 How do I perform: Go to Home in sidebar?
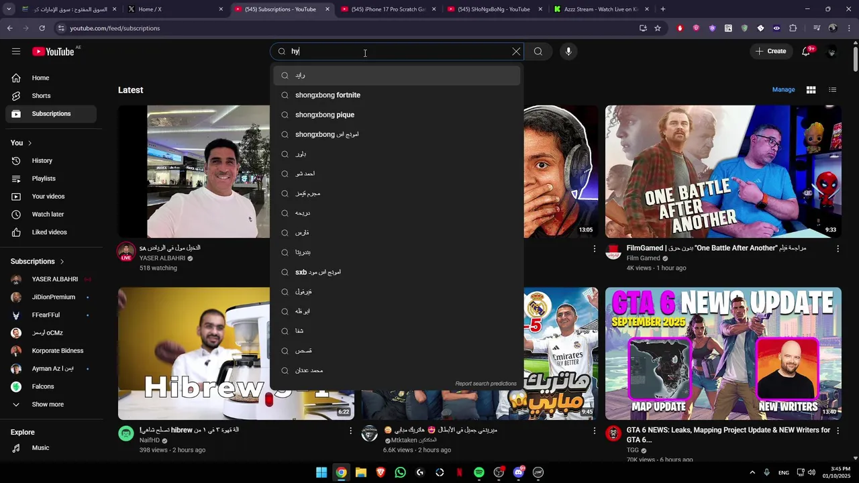click(51, 78)
